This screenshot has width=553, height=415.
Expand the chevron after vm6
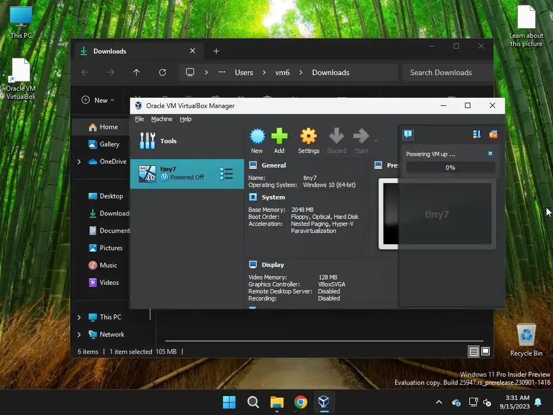[301, 72]
